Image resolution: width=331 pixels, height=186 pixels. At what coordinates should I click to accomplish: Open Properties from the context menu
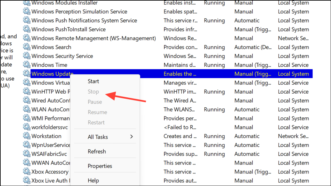pos(100,166)
